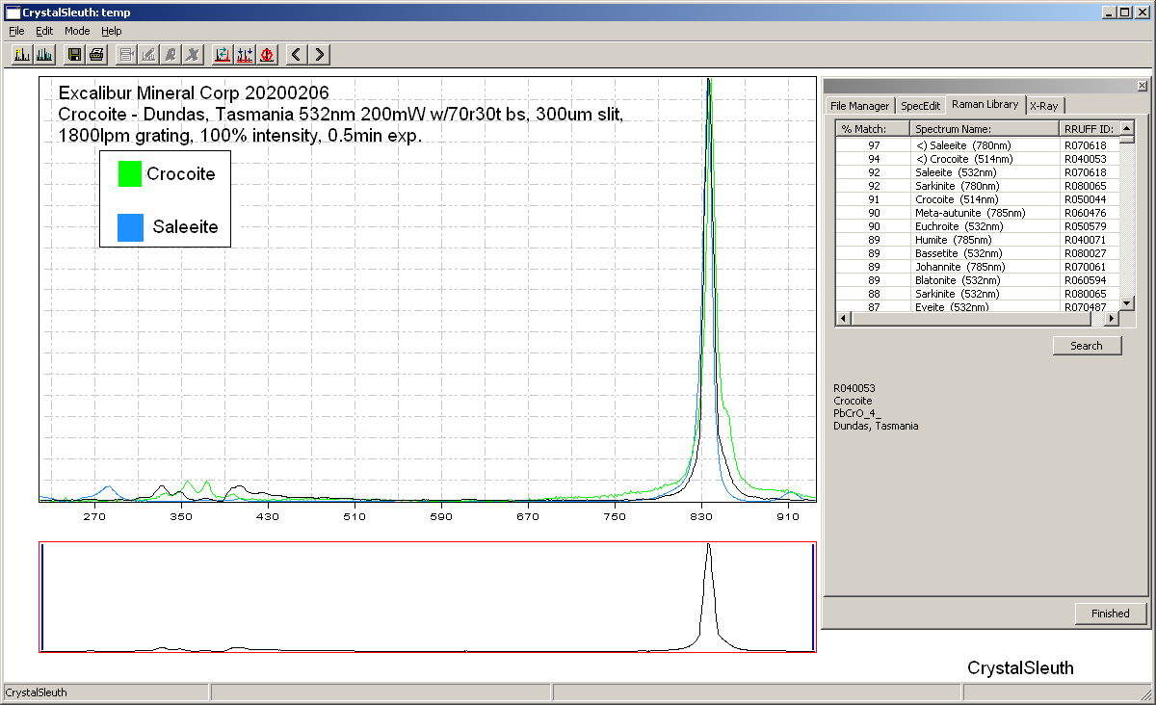This screenshot has width=1156, height=705.
Task: Select the "Meta-autunite (785nm)" result row
Action: [x=977, y=213]
